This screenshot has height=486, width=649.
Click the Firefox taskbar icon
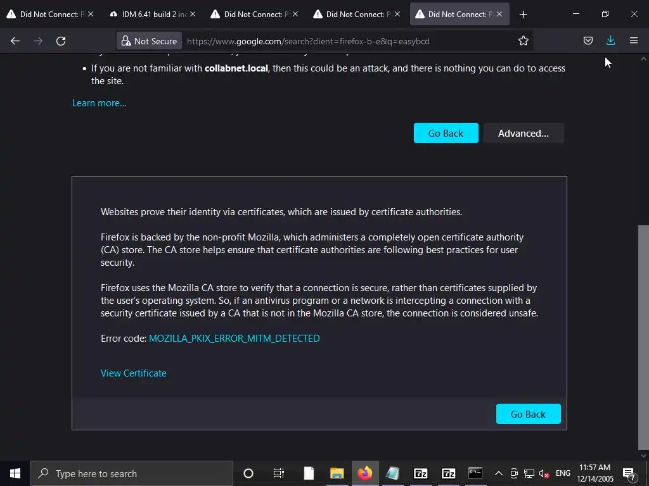tap(364, 473)
